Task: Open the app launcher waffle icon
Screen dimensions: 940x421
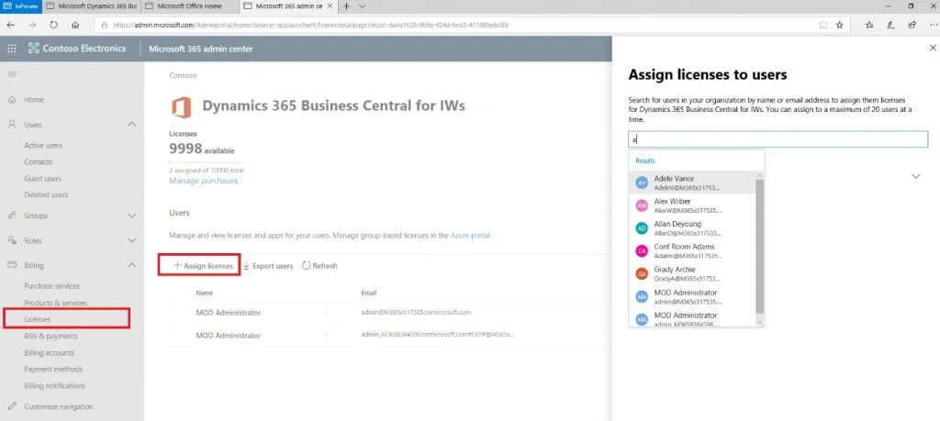Action: (x=11, y=49)
